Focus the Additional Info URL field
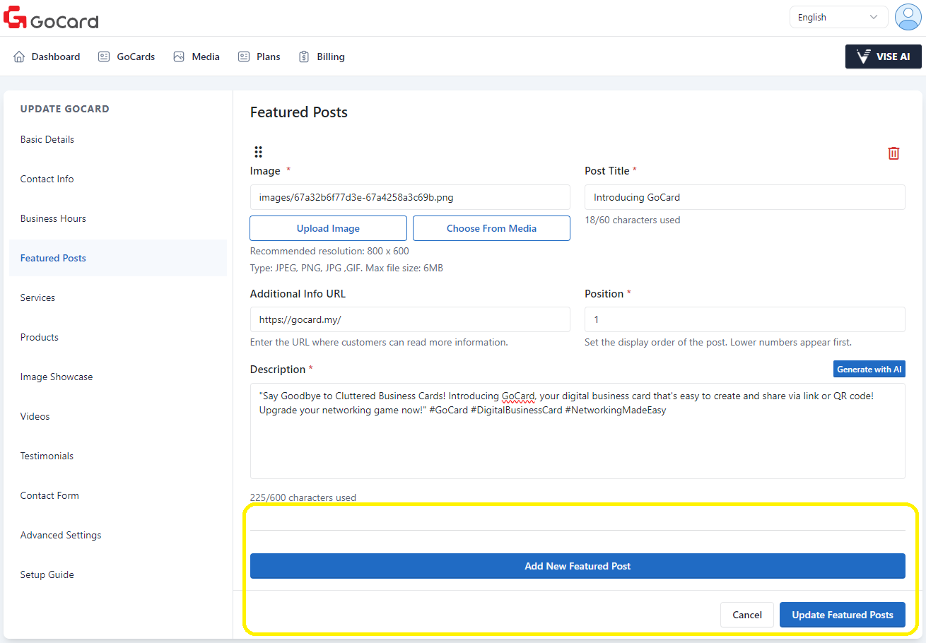The image size is (926, 643). coord(410,319)
